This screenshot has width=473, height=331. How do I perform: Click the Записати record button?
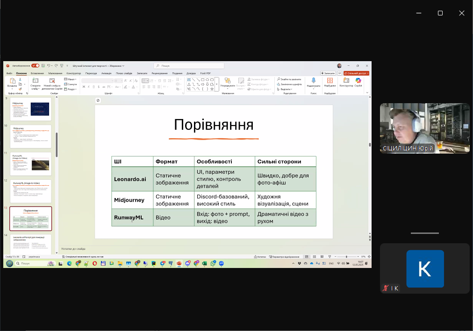[328, 73]
